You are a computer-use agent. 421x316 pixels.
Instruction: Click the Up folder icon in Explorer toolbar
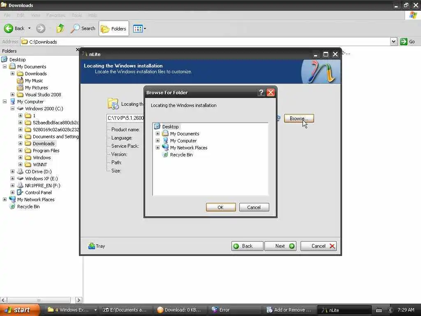[60, 28]
